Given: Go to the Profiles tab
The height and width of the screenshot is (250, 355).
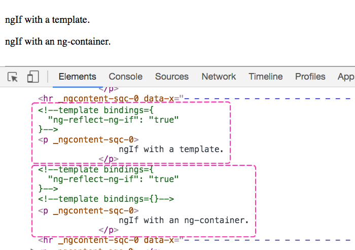Looking at the screenshot, I should (x=310, y=77).
